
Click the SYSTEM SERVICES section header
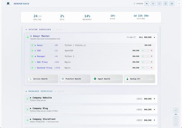pos(40,30)
